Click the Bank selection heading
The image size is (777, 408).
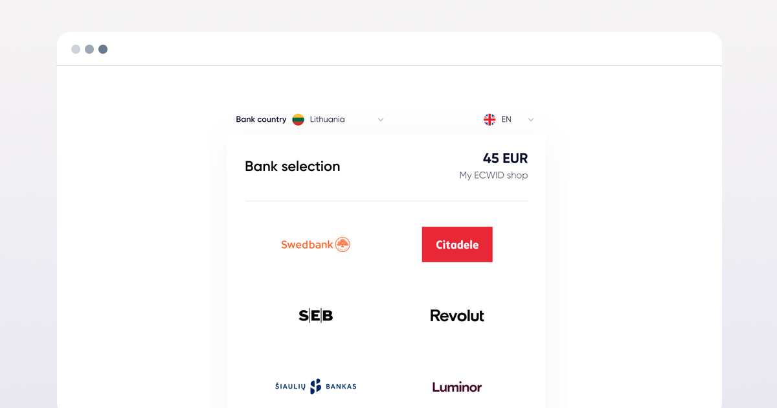(292, 166)
